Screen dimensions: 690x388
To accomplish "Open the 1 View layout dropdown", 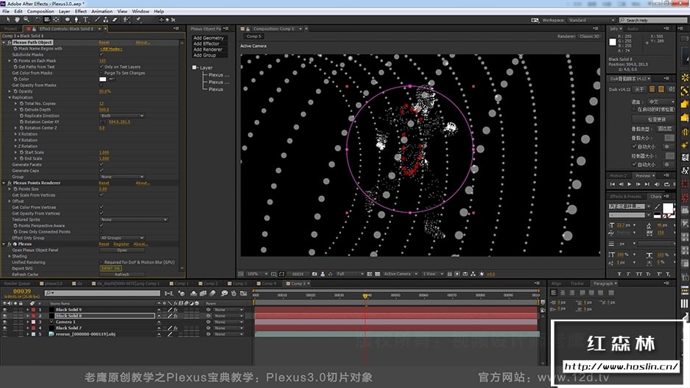I will coord(433,274).
